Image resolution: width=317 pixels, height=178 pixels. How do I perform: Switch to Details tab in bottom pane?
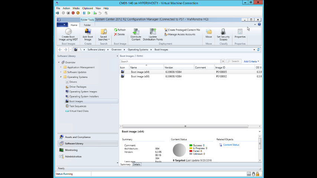coord(137,164)
